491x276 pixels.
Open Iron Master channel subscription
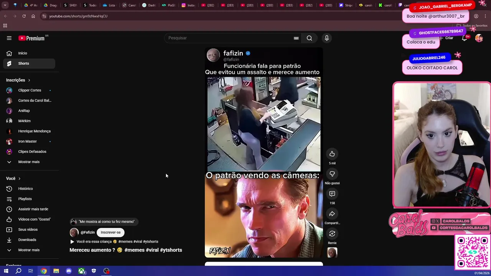point(29,141)
